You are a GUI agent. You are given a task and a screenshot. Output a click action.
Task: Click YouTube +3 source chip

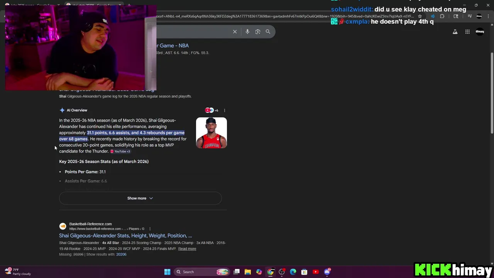pos(120,151)
